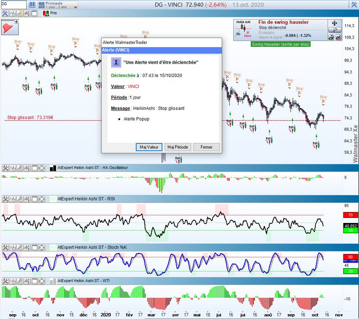This screenshot has height=319, width=359.
Task: Click window icon in Stoch %K toolbar
Action: 34,248
